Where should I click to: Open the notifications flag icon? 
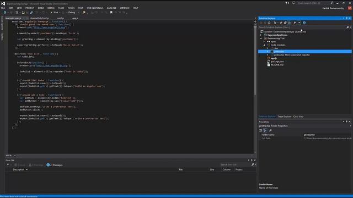tap(287, 3)
